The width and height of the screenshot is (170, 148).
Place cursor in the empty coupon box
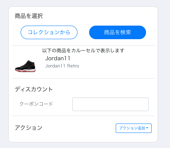(110, 104)
